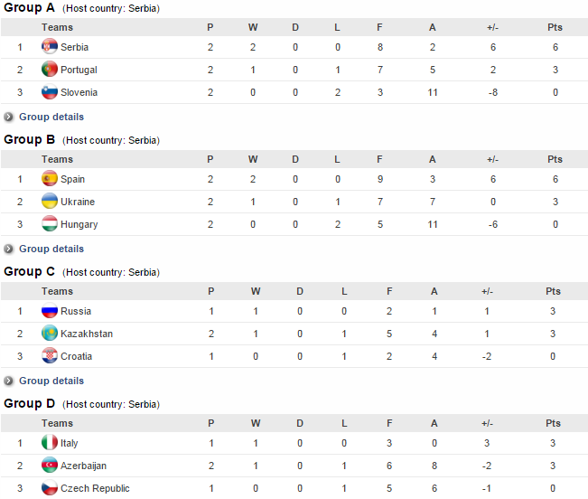588x499 pixels.
Task: Expand Group C details
Action: [x=51, y=381]
